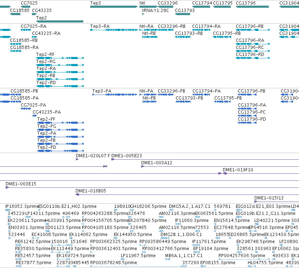Click transcript Tep2-RG label

(46, 61)
